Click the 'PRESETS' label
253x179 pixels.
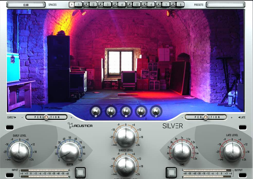pos(199,5)
